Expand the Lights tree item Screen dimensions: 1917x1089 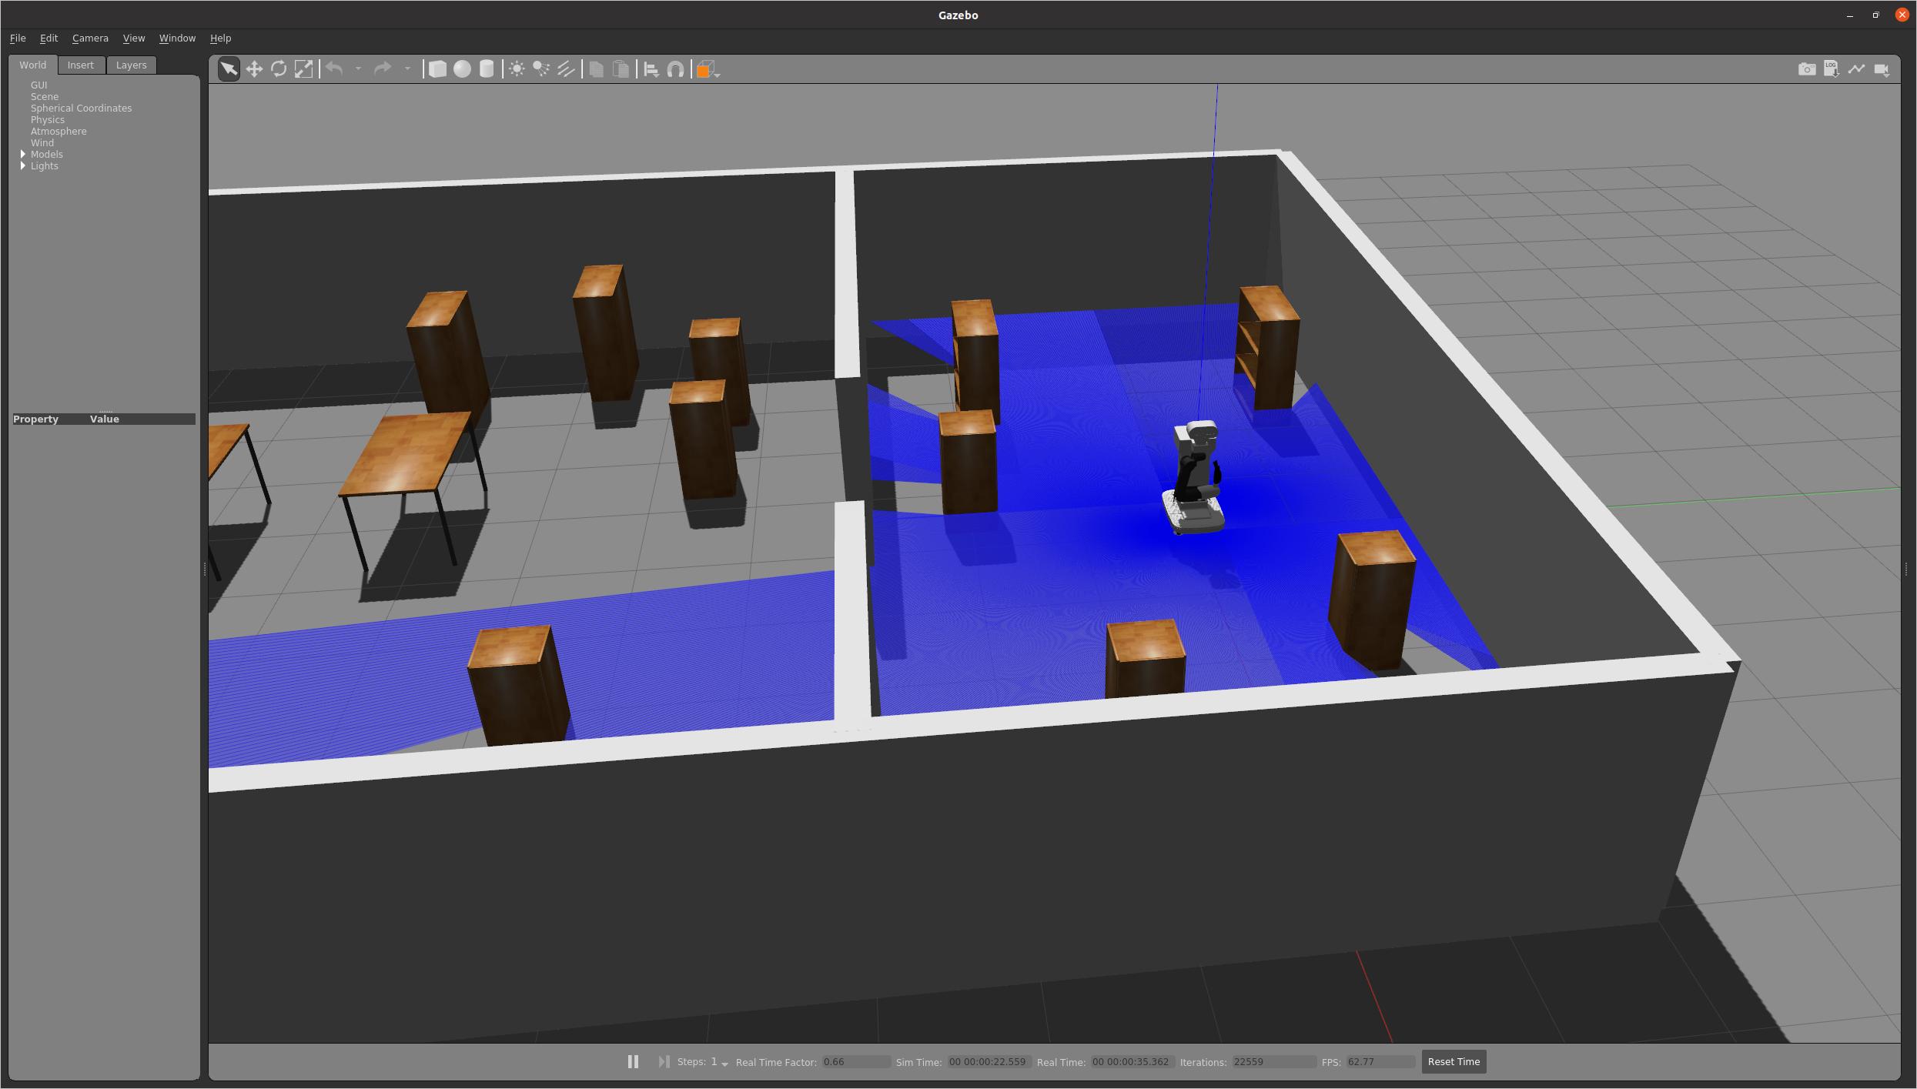pyautogui.click(x=23, y=165)
